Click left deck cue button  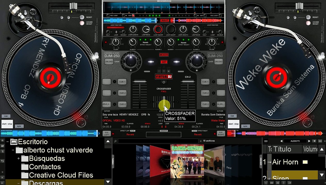[x=6, y=116]
